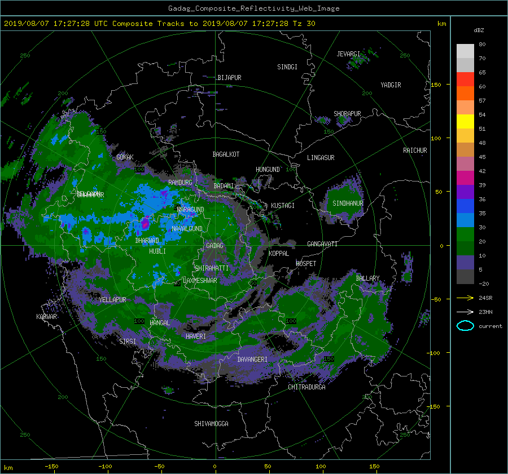Click the SHIVAMOGGA city label
This screenshot has height=474, width=508.
pos(211,424)
